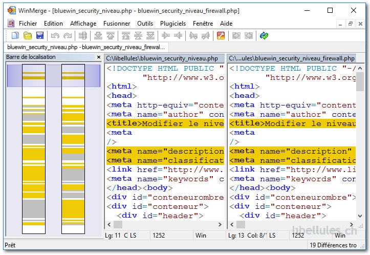Click link href line in right pane
Viewport: 370px width, 255px height.
point(292,169)
